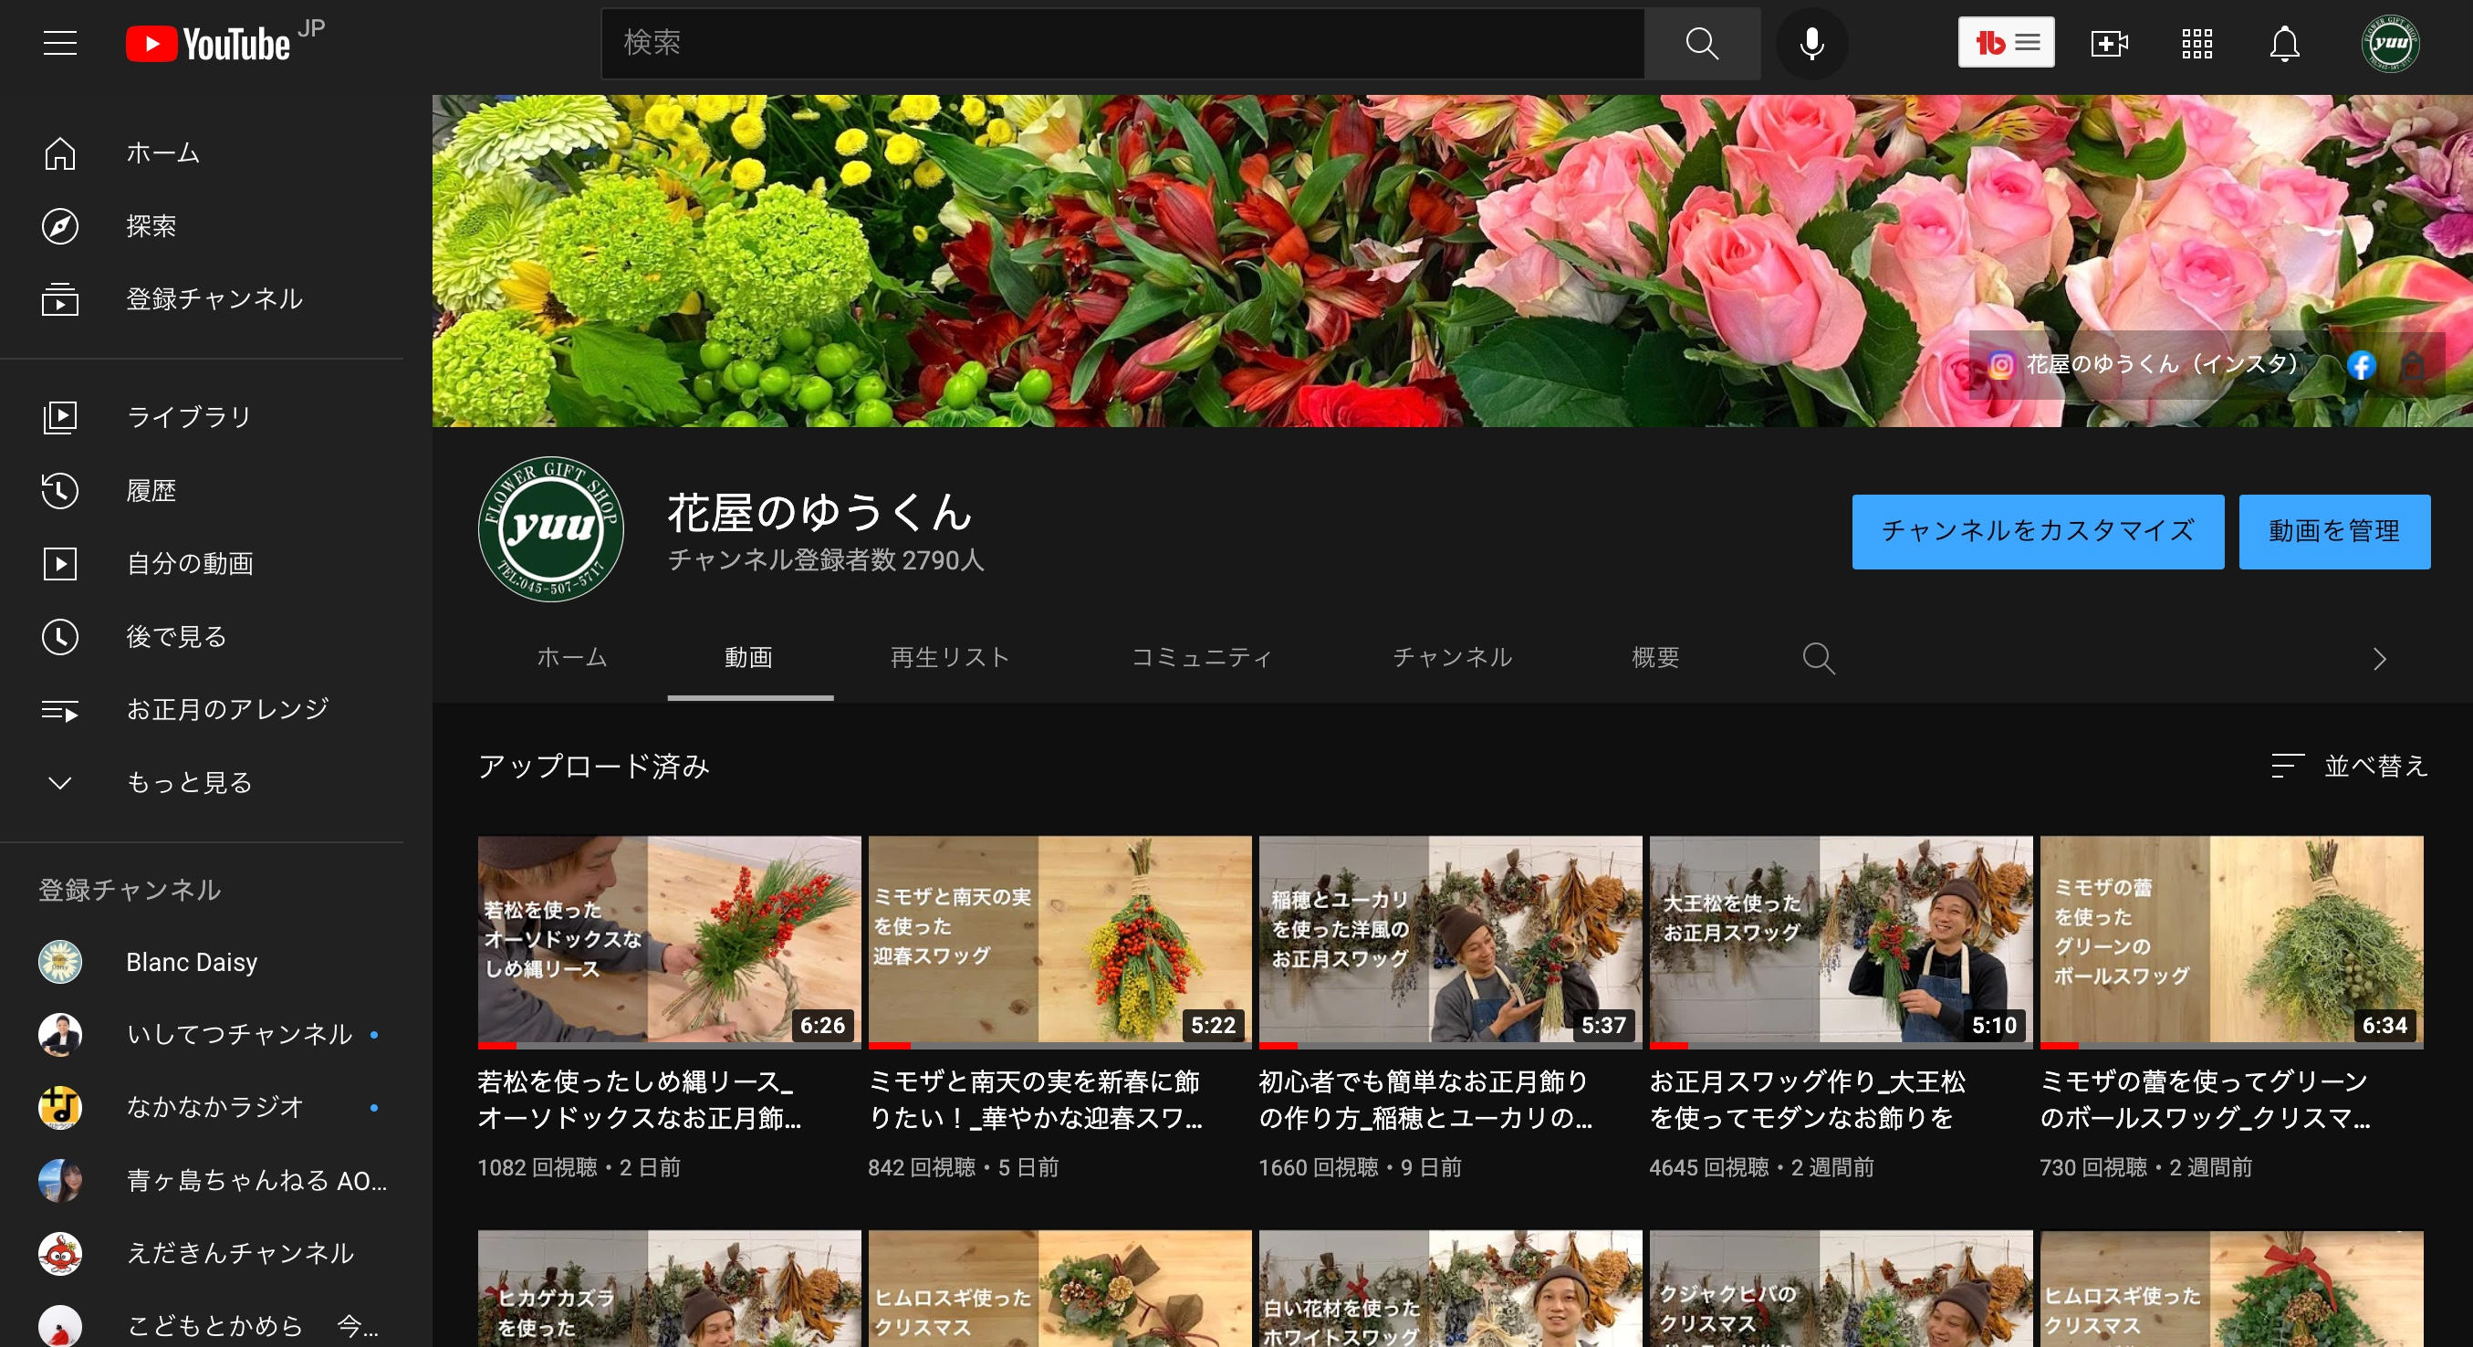Click the channel profile logo
The width and height of the screenshot is (2473, 1347).
(551, 529)
